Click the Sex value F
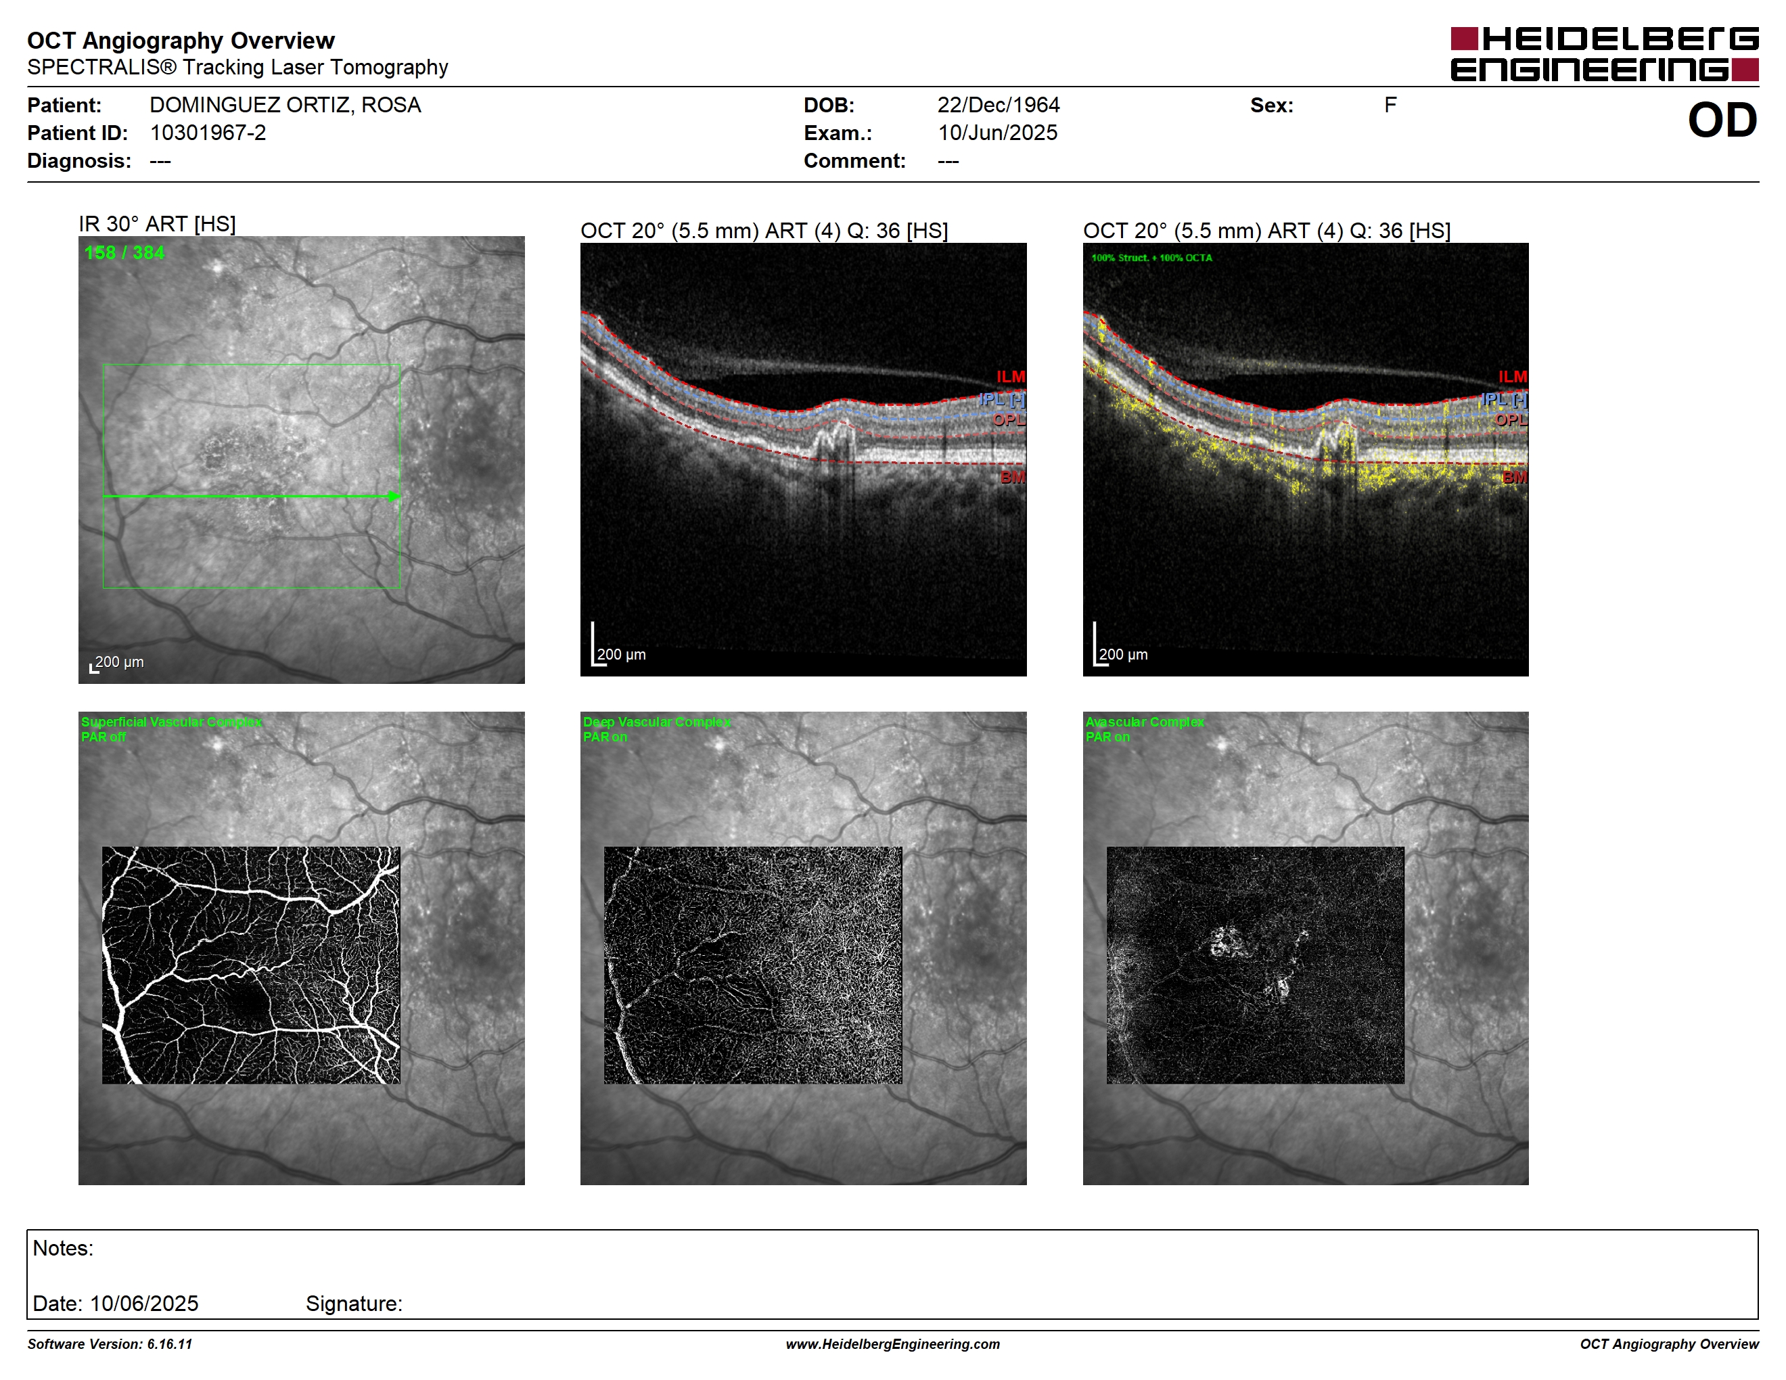The width and height of the screenshot is (1786, 1380). coord(1390,105)
